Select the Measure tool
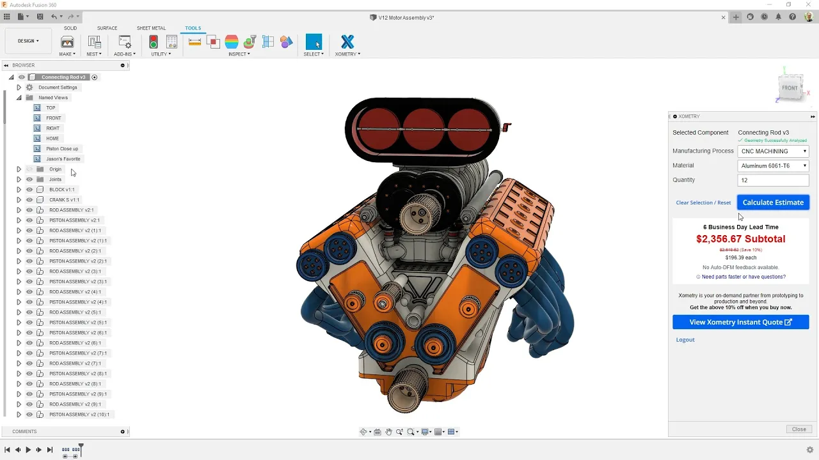 195,42
